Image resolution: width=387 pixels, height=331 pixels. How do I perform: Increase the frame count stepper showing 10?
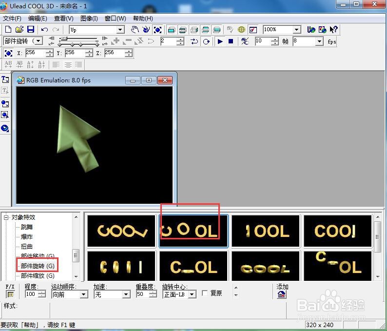coord(275,39)
